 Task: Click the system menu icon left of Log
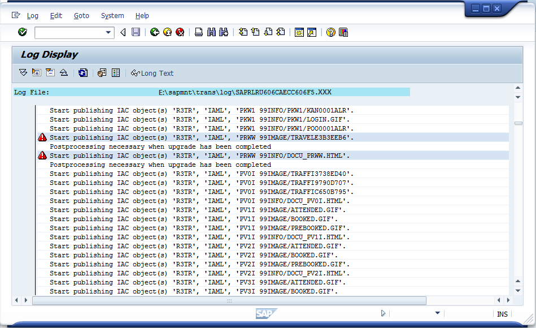(x=16, y=15)
